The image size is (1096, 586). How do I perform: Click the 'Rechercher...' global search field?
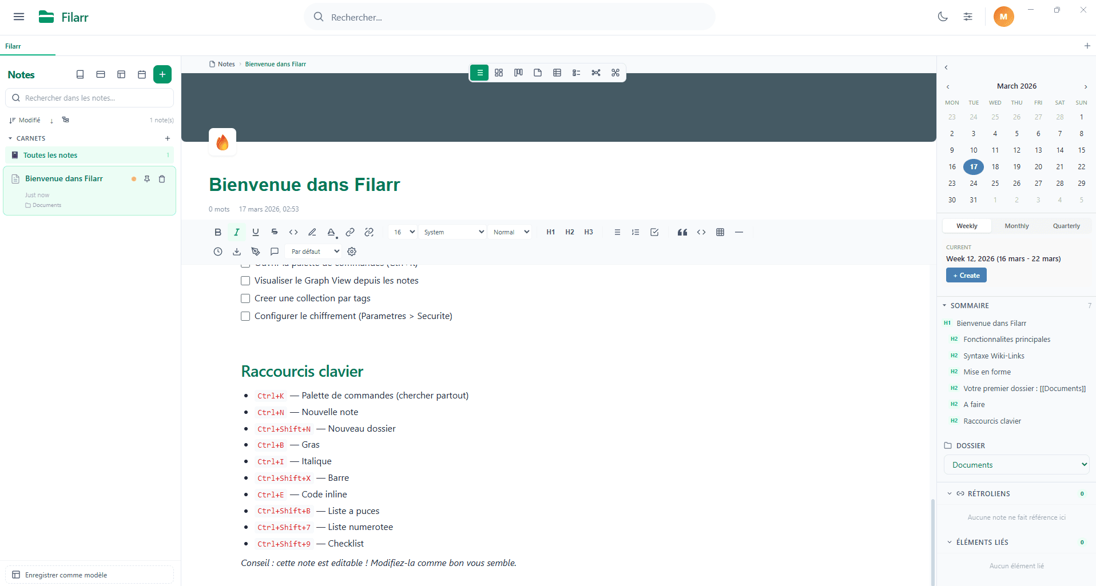point(510,17)
